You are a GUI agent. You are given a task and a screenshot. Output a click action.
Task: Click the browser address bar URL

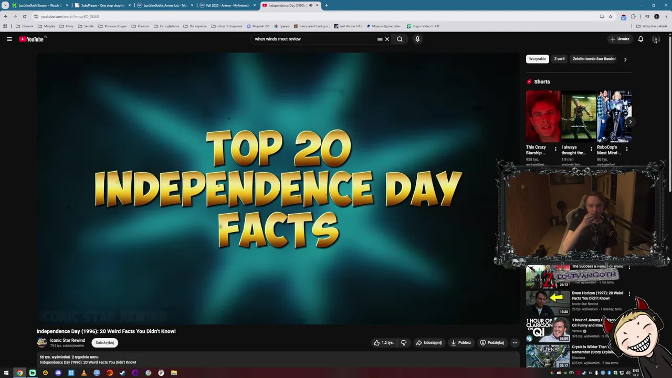69,16
